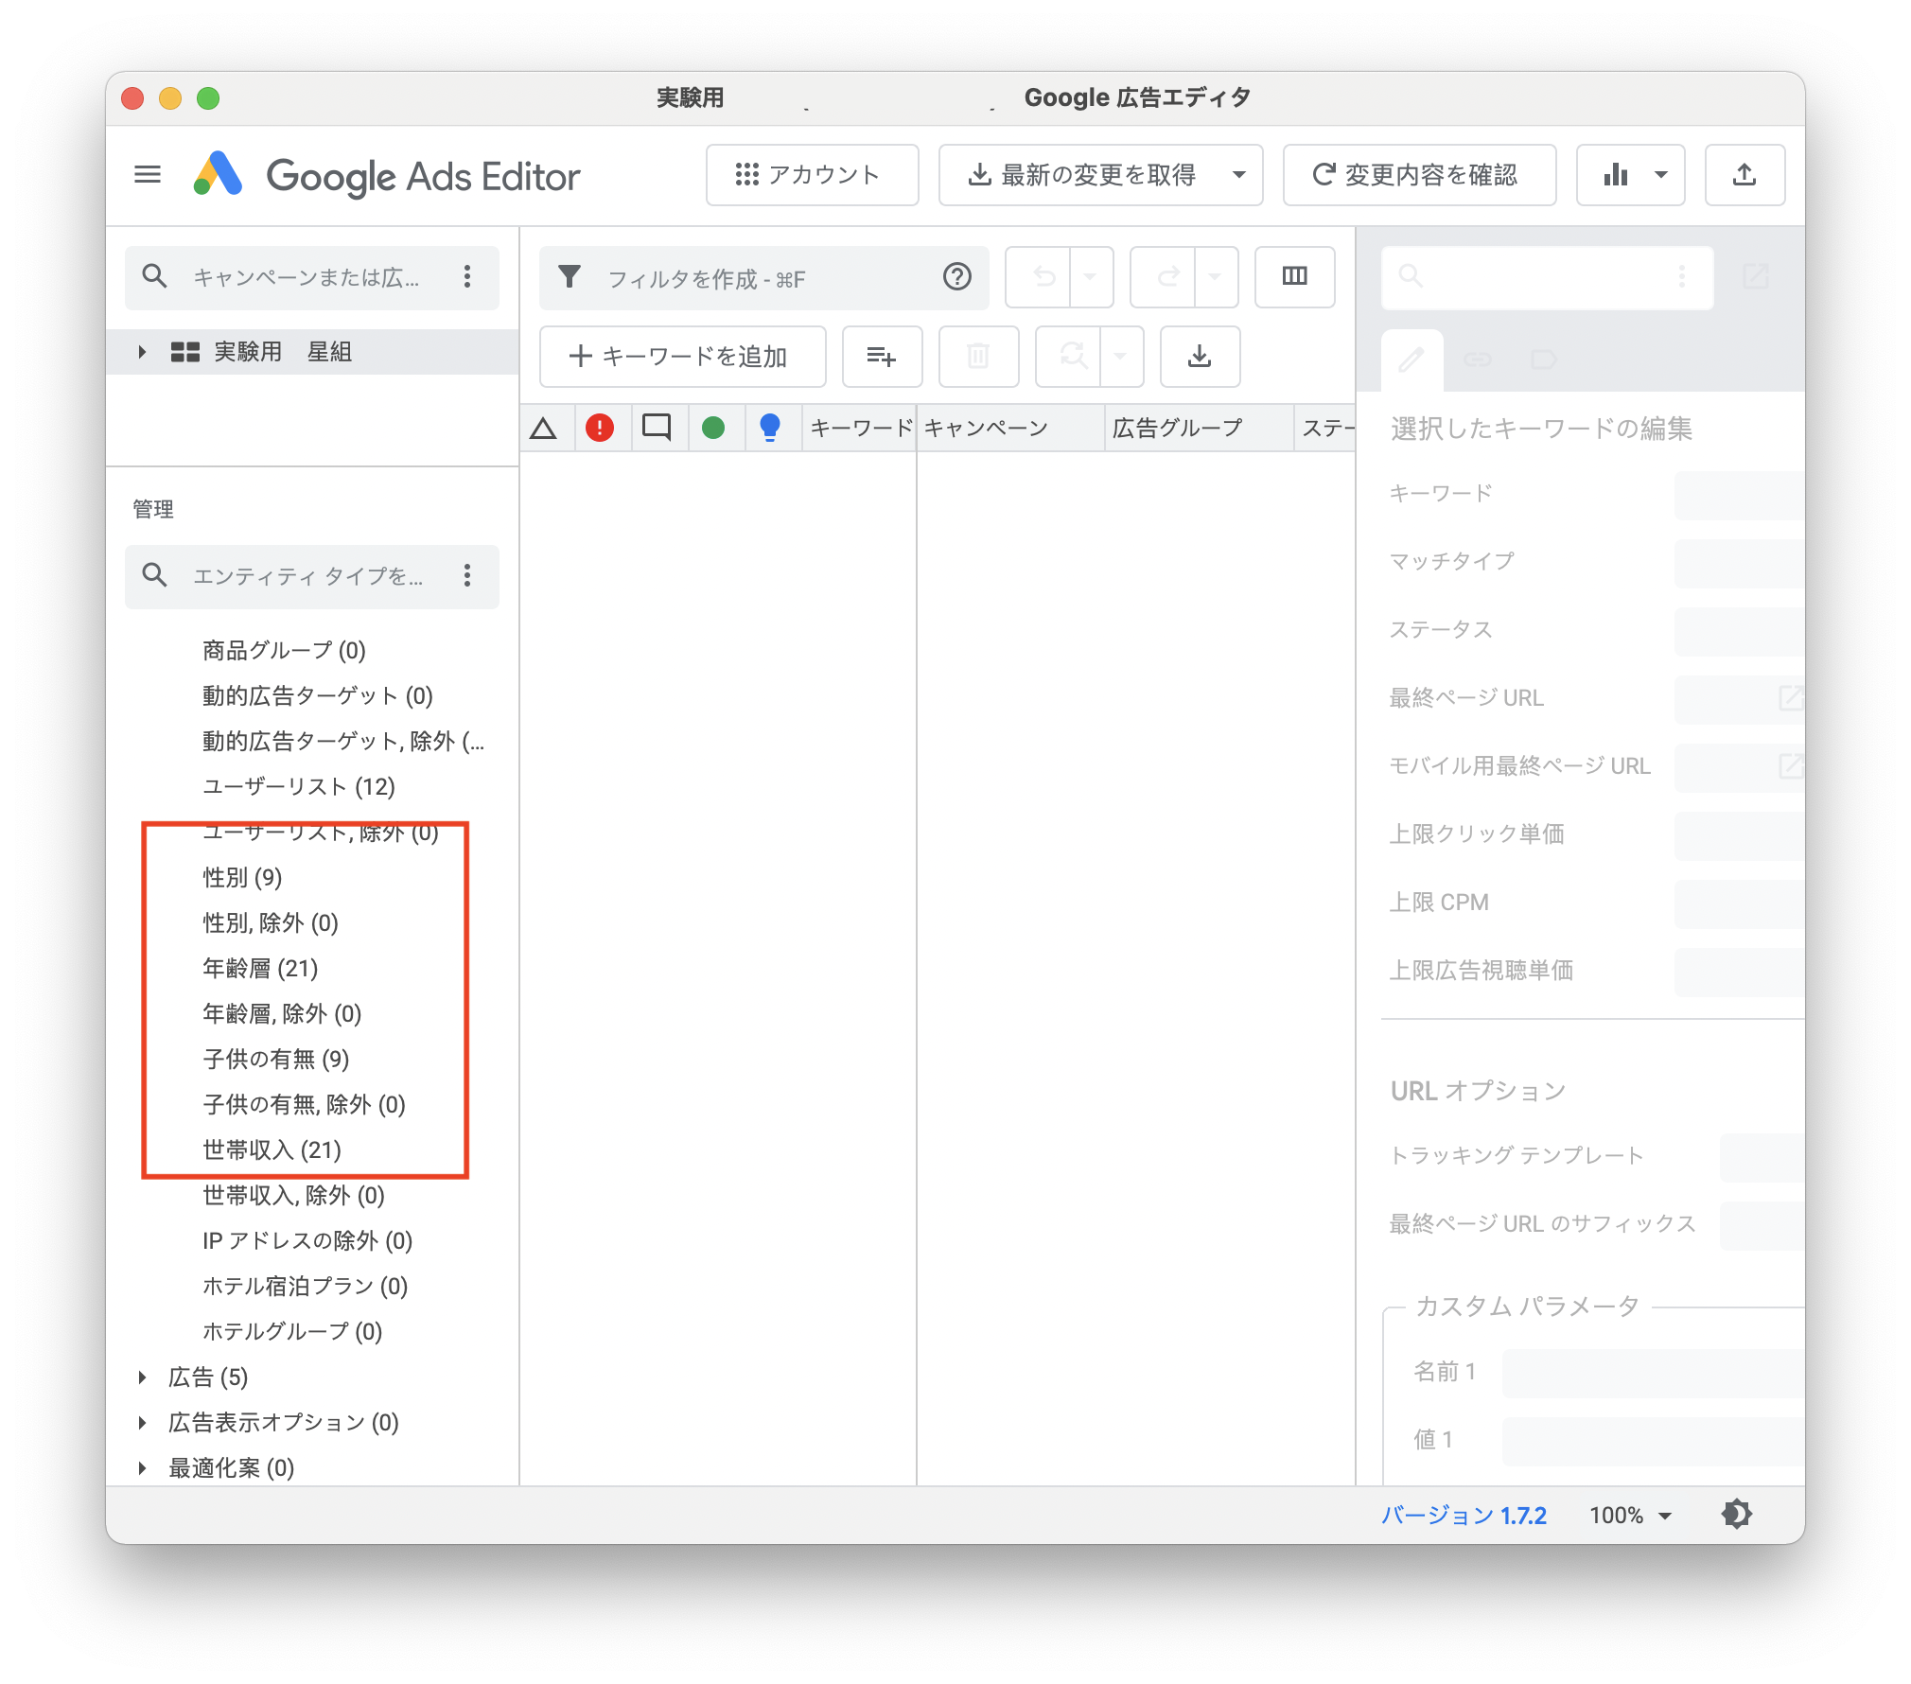This screenshot has height=1684, width=1911.
Task: Click the filter help question mark icon
Action: tap(957, 277)
